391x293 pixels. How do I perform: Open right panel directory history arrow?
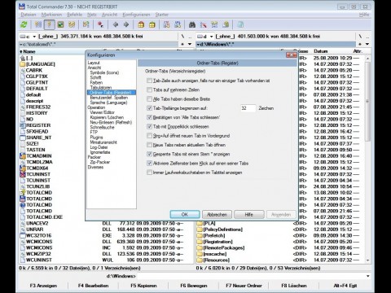point(367,44)
